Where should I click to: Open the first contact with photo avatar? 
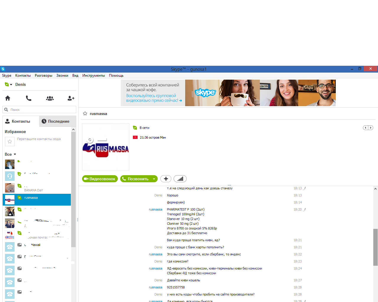pos(37,164)
